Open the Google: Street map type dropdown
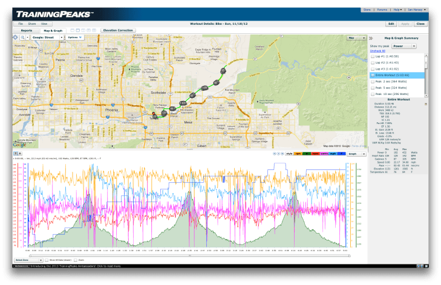This screenshot has height=285, width=441. [48, 37]
